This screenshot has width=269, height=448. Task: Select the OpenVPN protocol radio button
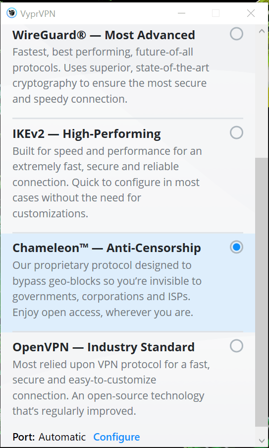tap(236, 346)
